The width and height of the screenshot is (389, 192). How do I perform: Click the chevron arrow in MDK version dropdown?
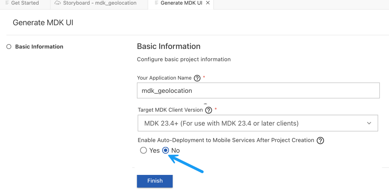click(369, 123)
